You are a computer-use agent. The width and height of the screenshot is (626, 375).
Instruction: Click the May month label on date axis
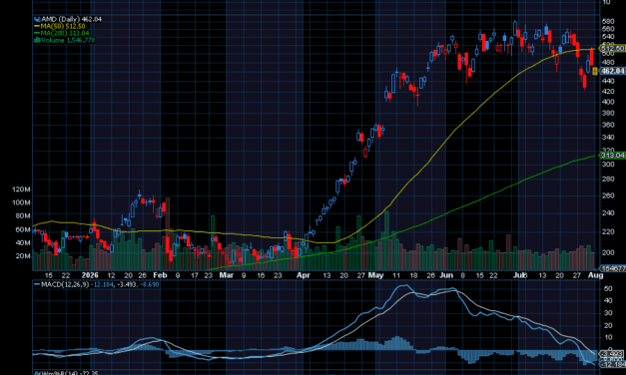tap(375, 275)
